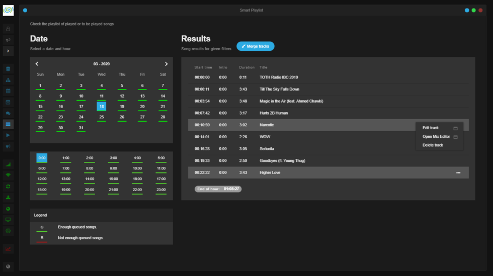Open the green download sidebar icon
The image size is (493, 276).
[8, 198]
